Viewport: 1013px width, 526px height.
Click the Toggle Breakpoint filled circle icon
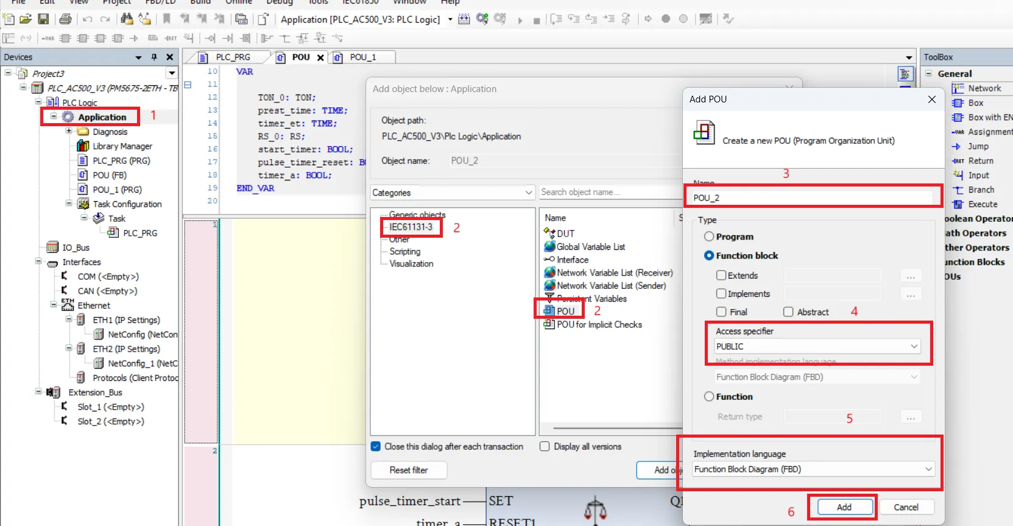(666, 19)
